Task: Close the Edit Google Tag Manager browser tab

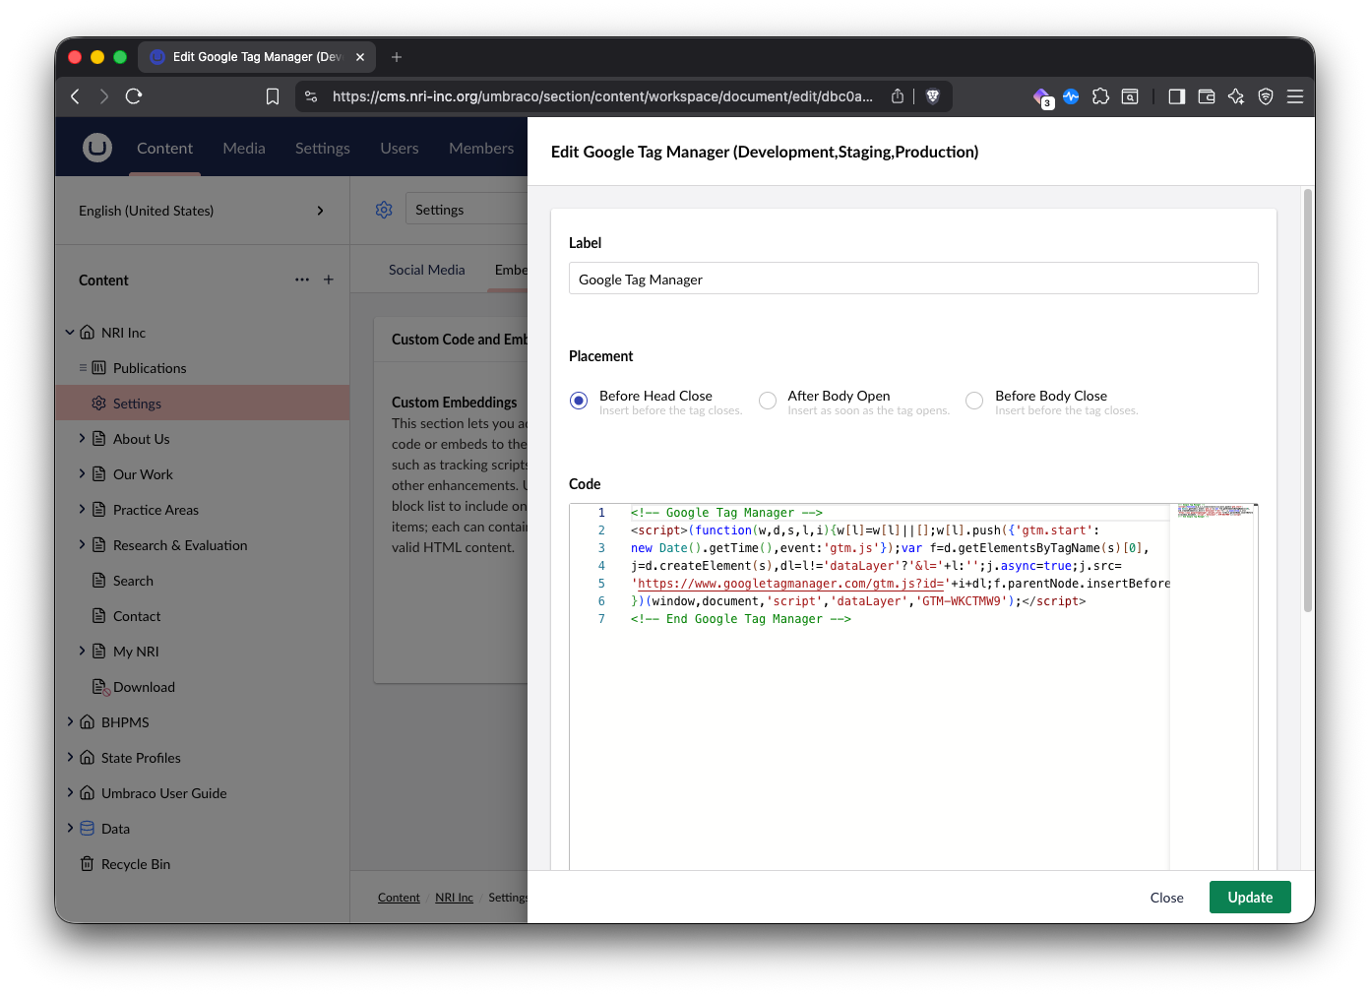Action: coord(360,57)
